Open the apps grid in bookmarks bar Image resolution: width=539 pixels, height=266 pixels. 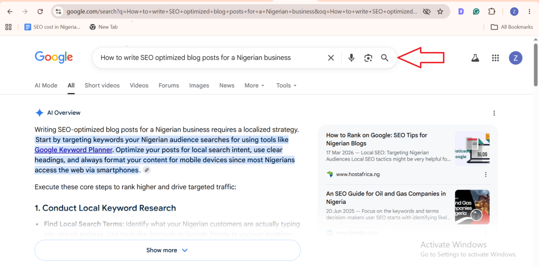coord(8,27)
